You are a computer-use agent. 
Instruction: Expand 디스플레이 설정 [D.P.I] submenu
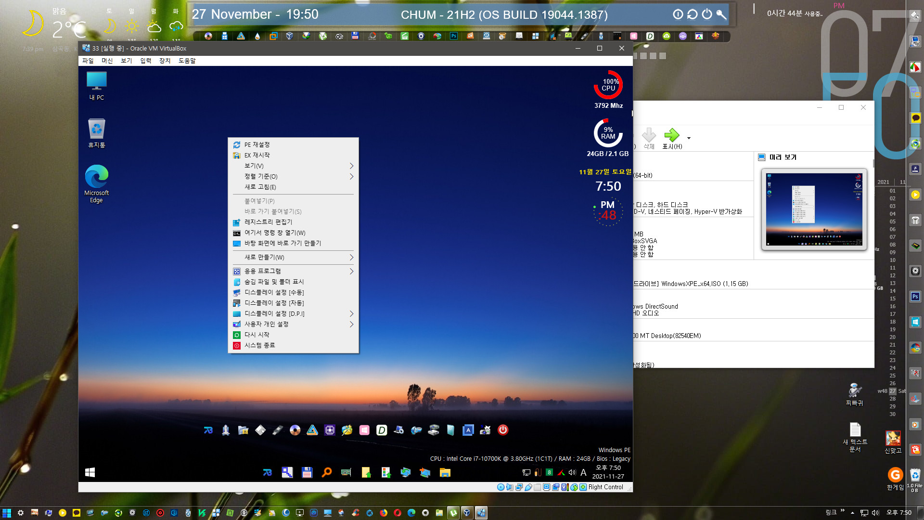click(293, 313)
